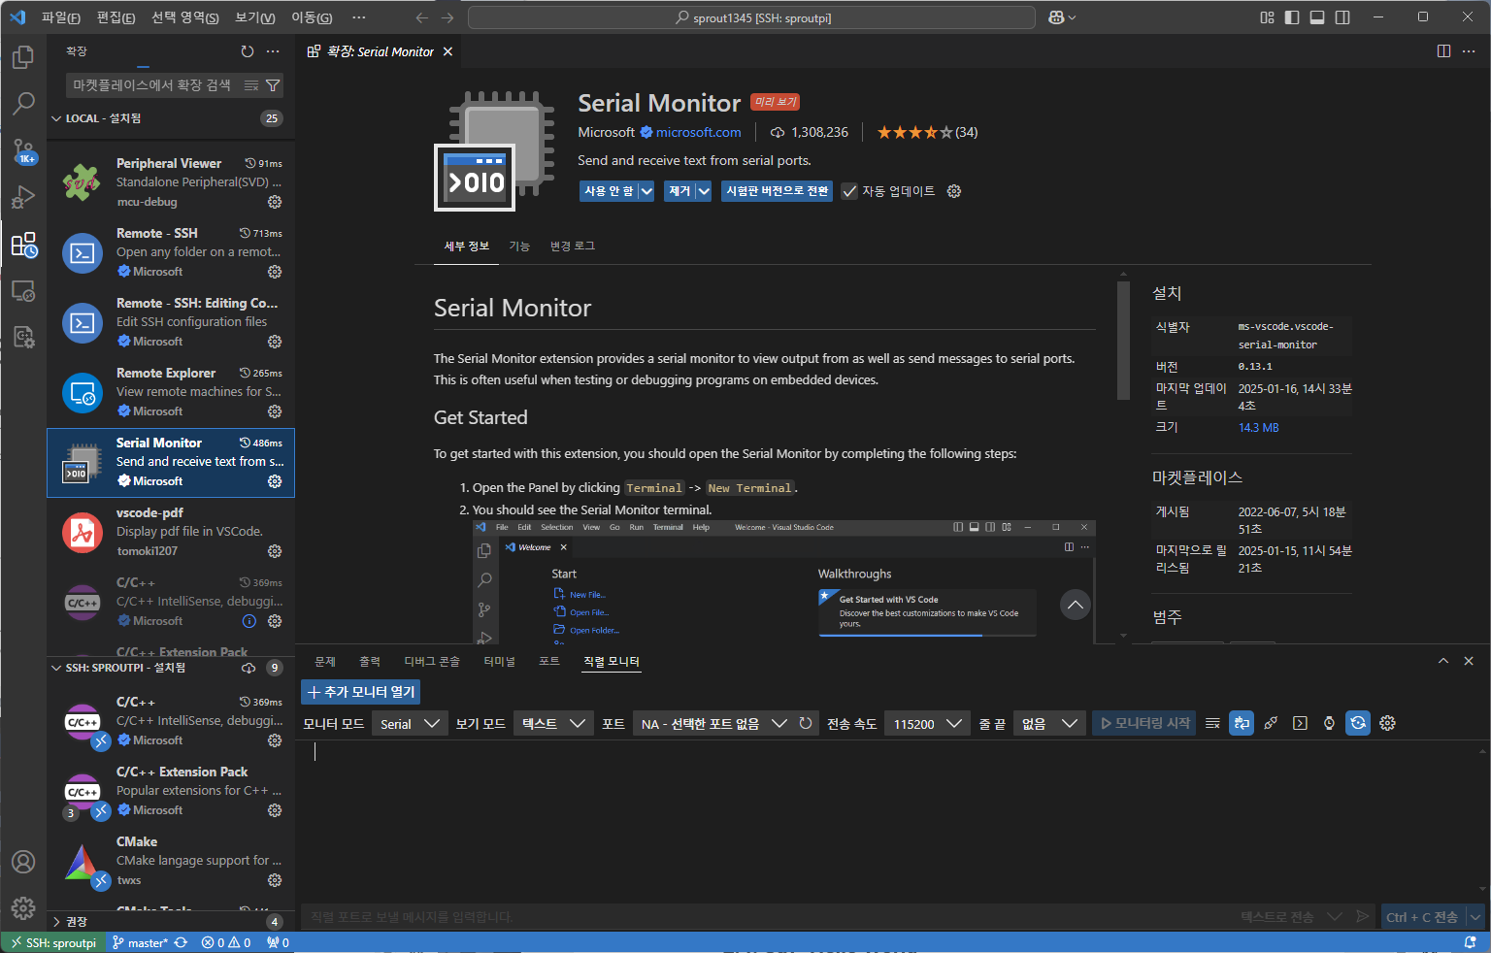The image size is (1491, 953).
Task: Synchronize changes icon beside master branch
Action: tap(181, 942)
